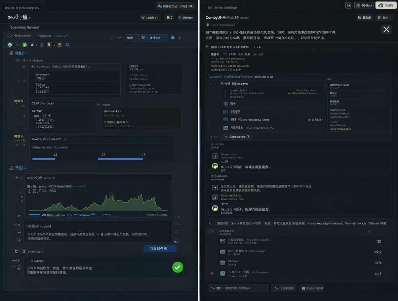Click the lower green avatar in right window

[x=215, y=208]
